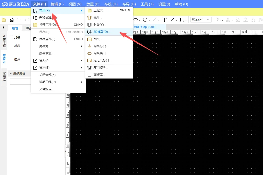This screenshot has width=263, height=175.
Task: Switch to the 属性 panel tab
Action: coord(15,28)
